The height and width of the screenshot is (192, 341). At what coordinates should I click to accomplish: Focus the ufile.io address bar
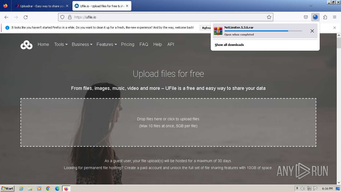(165, 17)
